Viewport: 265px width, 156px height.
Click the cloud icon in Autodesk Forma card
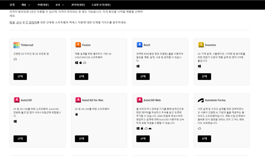pos(199,128)
